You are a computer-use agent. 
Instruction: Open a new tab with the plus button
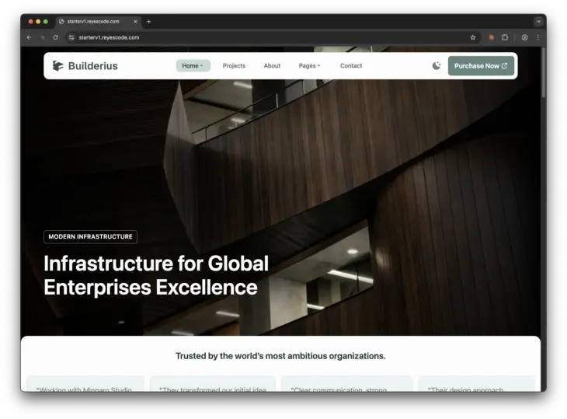[148, 22]
